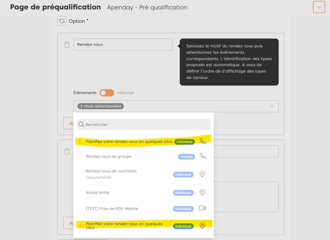Screen dimensions: 330x240
Task: Click trash icon of the second option block
Action: (67, 151)
